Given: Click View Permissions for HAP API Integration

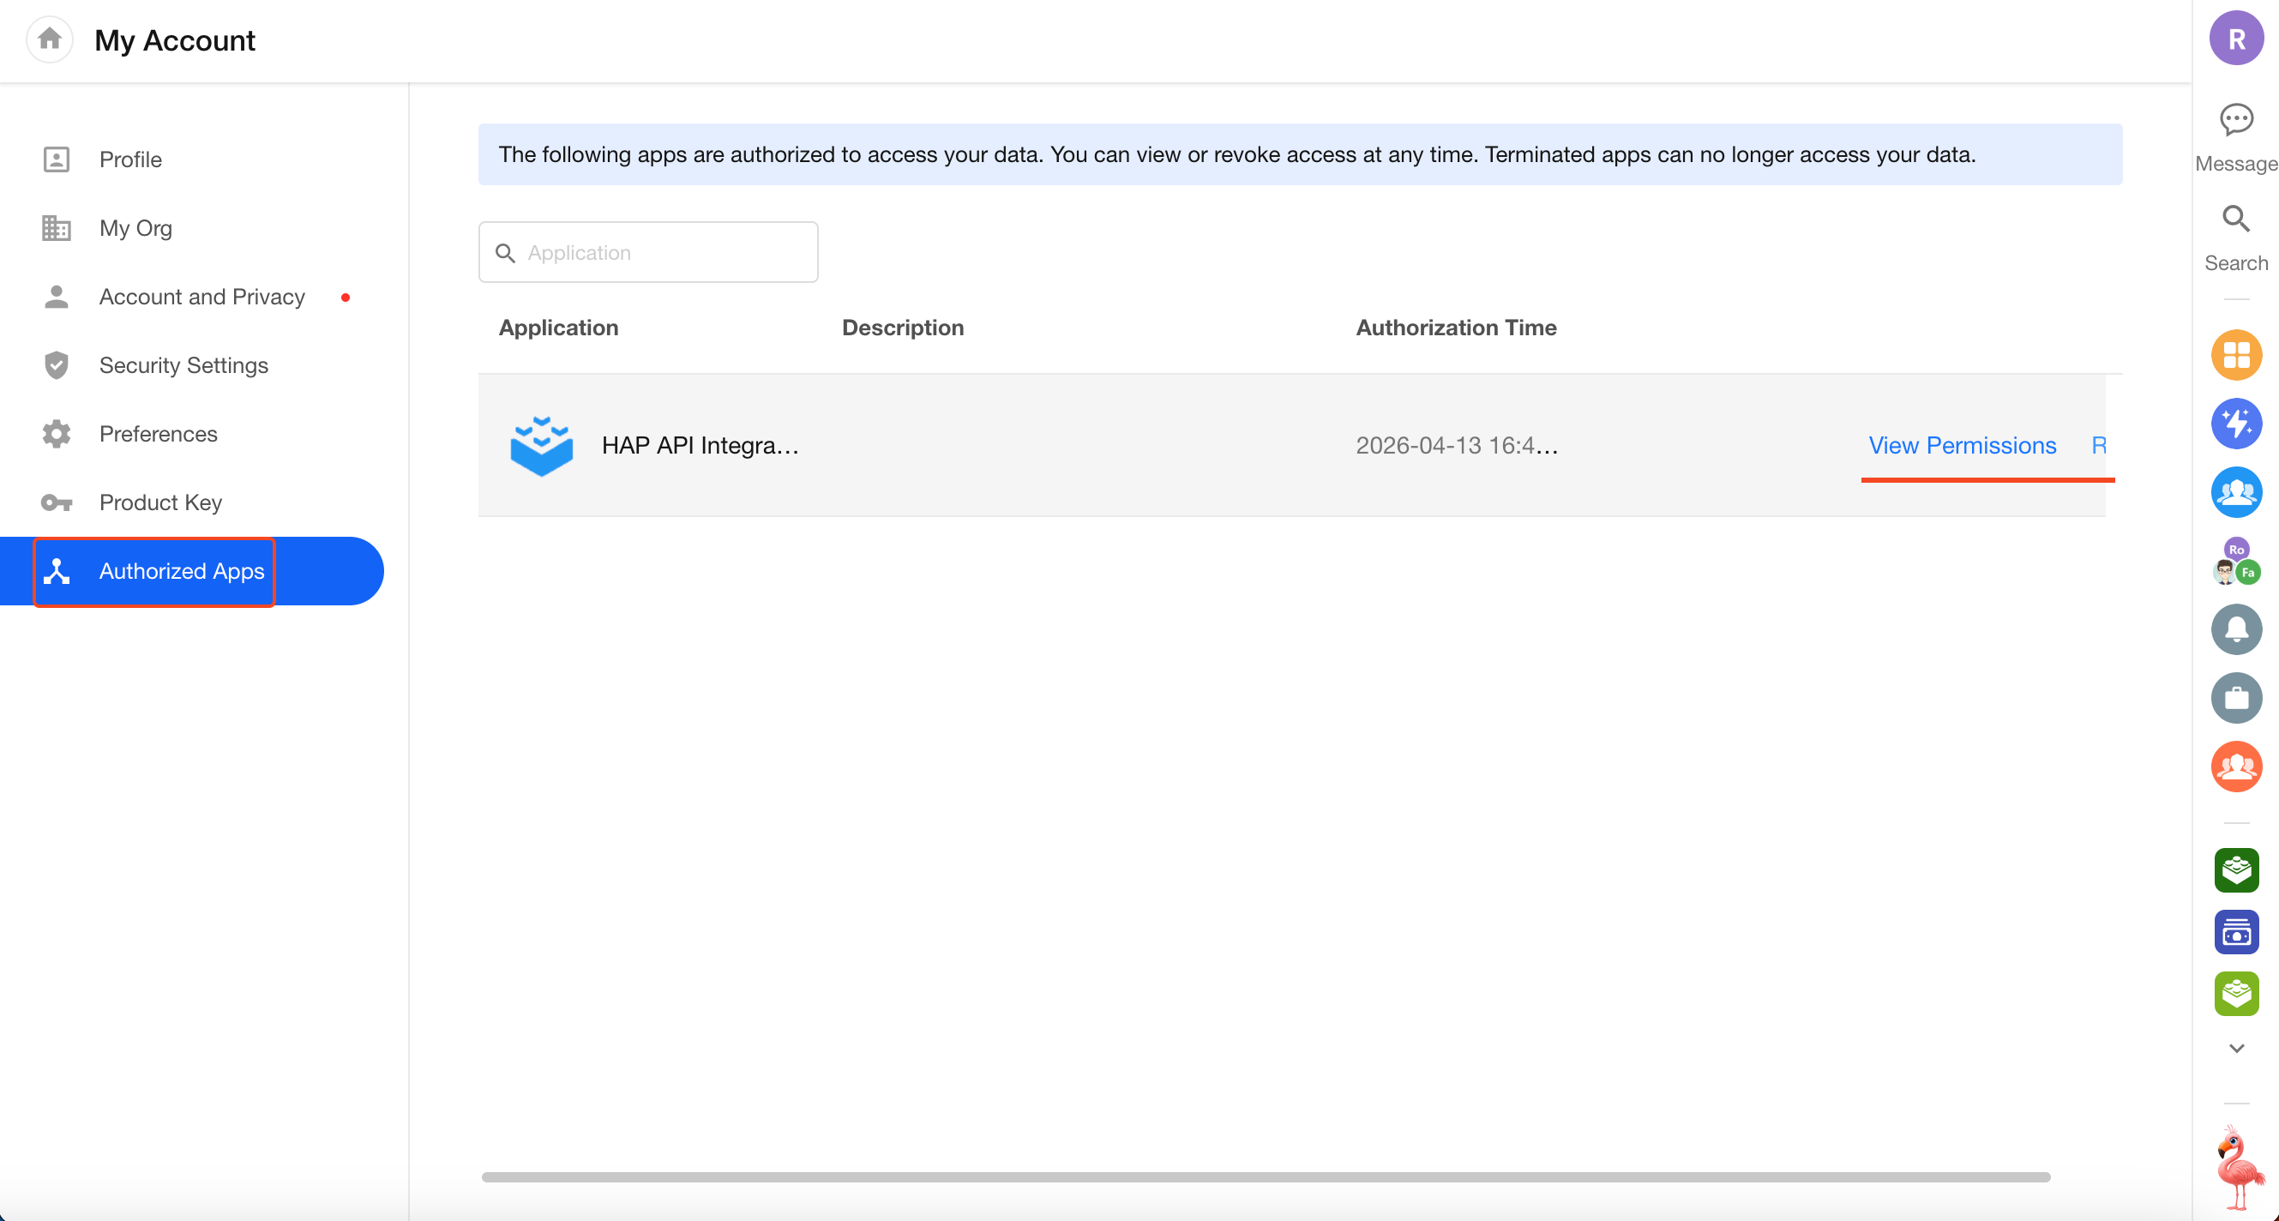Looking at the screenshot, I should pos(1962,445).
